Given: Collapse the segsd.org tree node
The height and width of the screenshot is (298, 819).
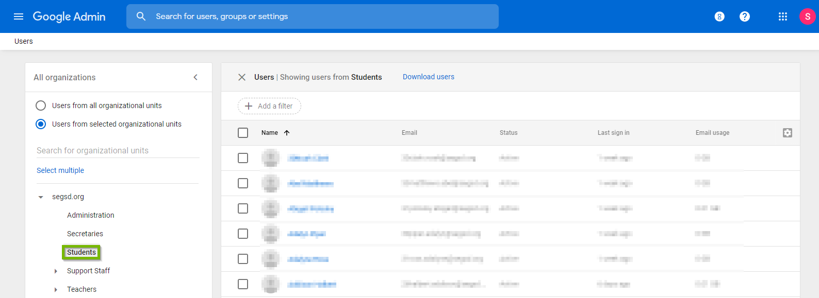Looking at the screenshot, I should coord(41,197).
